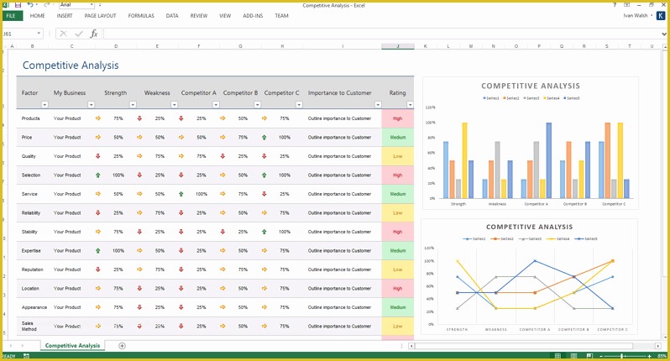Switch to Normal view in status bar

pyautogui.click(x=557, y=356)
